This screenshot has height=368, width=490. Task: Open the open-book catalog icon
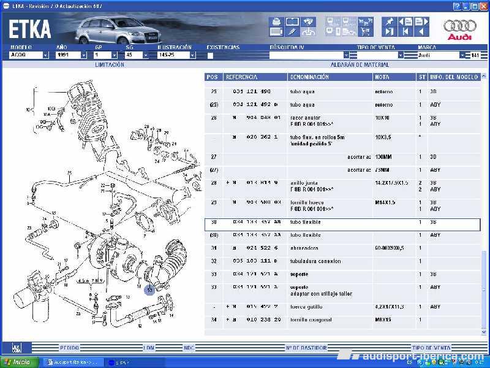click(x=293, y=21)
